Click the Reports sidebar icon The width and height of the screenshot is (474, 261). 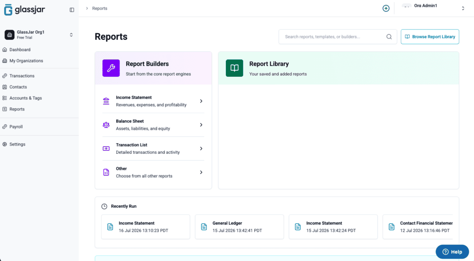point(5,109)
